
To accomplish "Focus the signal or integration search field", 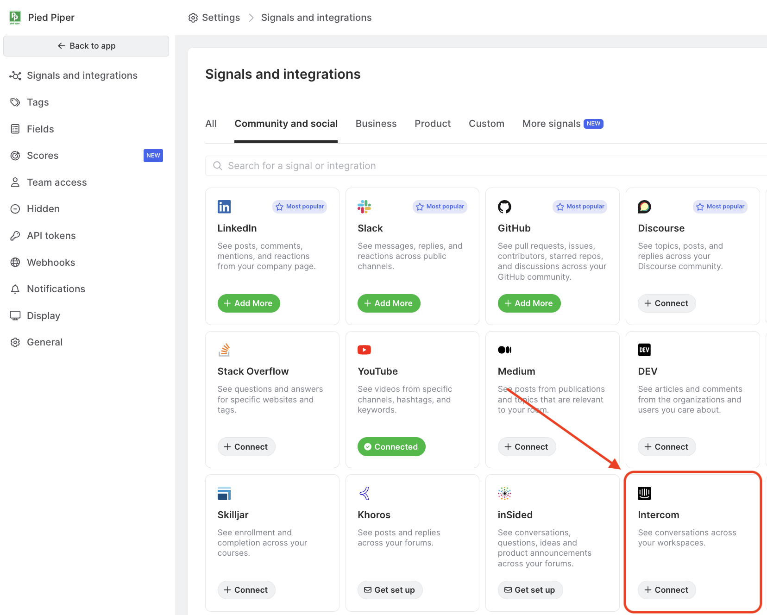I will pyautogui.click(x=486, y=166).
